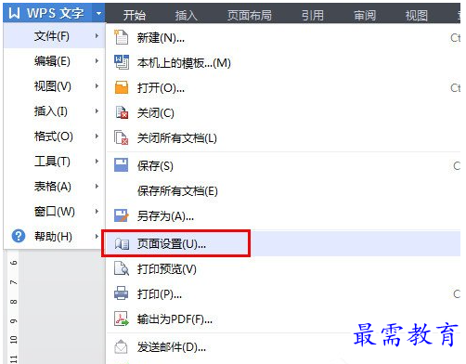Viewport: 466px width, 364px height.
Task: Click the local templates icon
Action: pos(122,62)
